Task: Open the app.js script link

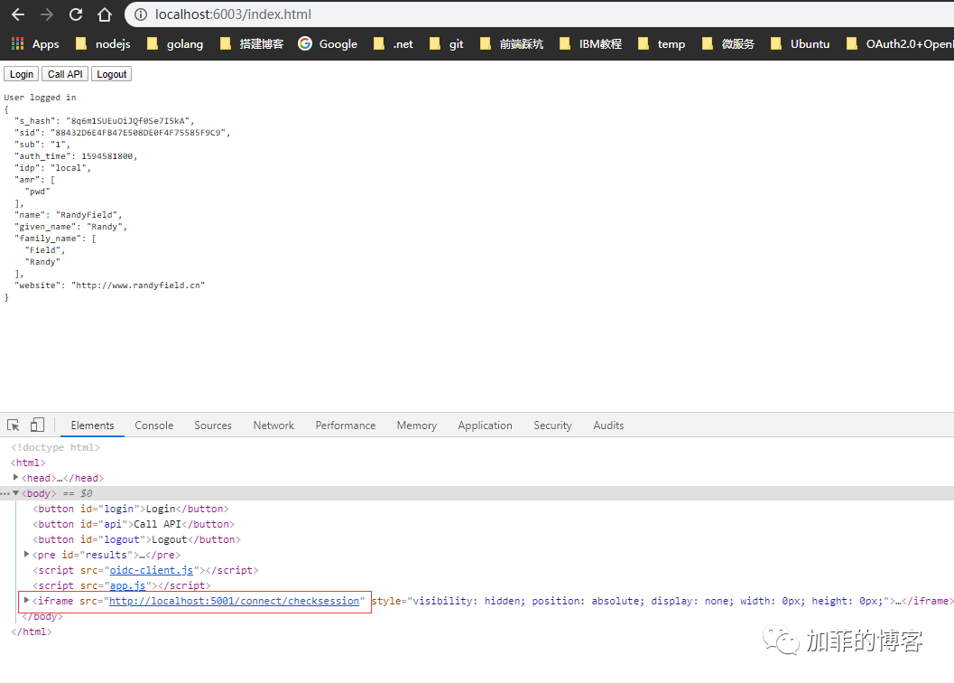Action: [128, 585]
